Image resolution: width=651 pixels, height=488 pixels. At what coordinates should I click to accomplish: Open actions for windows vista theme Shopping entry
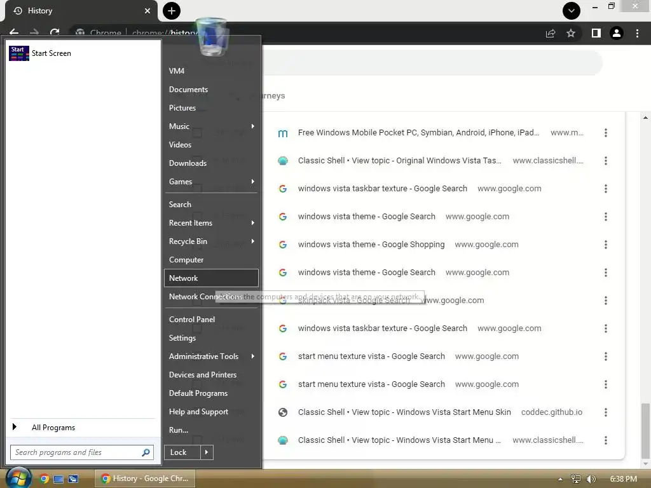click(x=606, y=245)
